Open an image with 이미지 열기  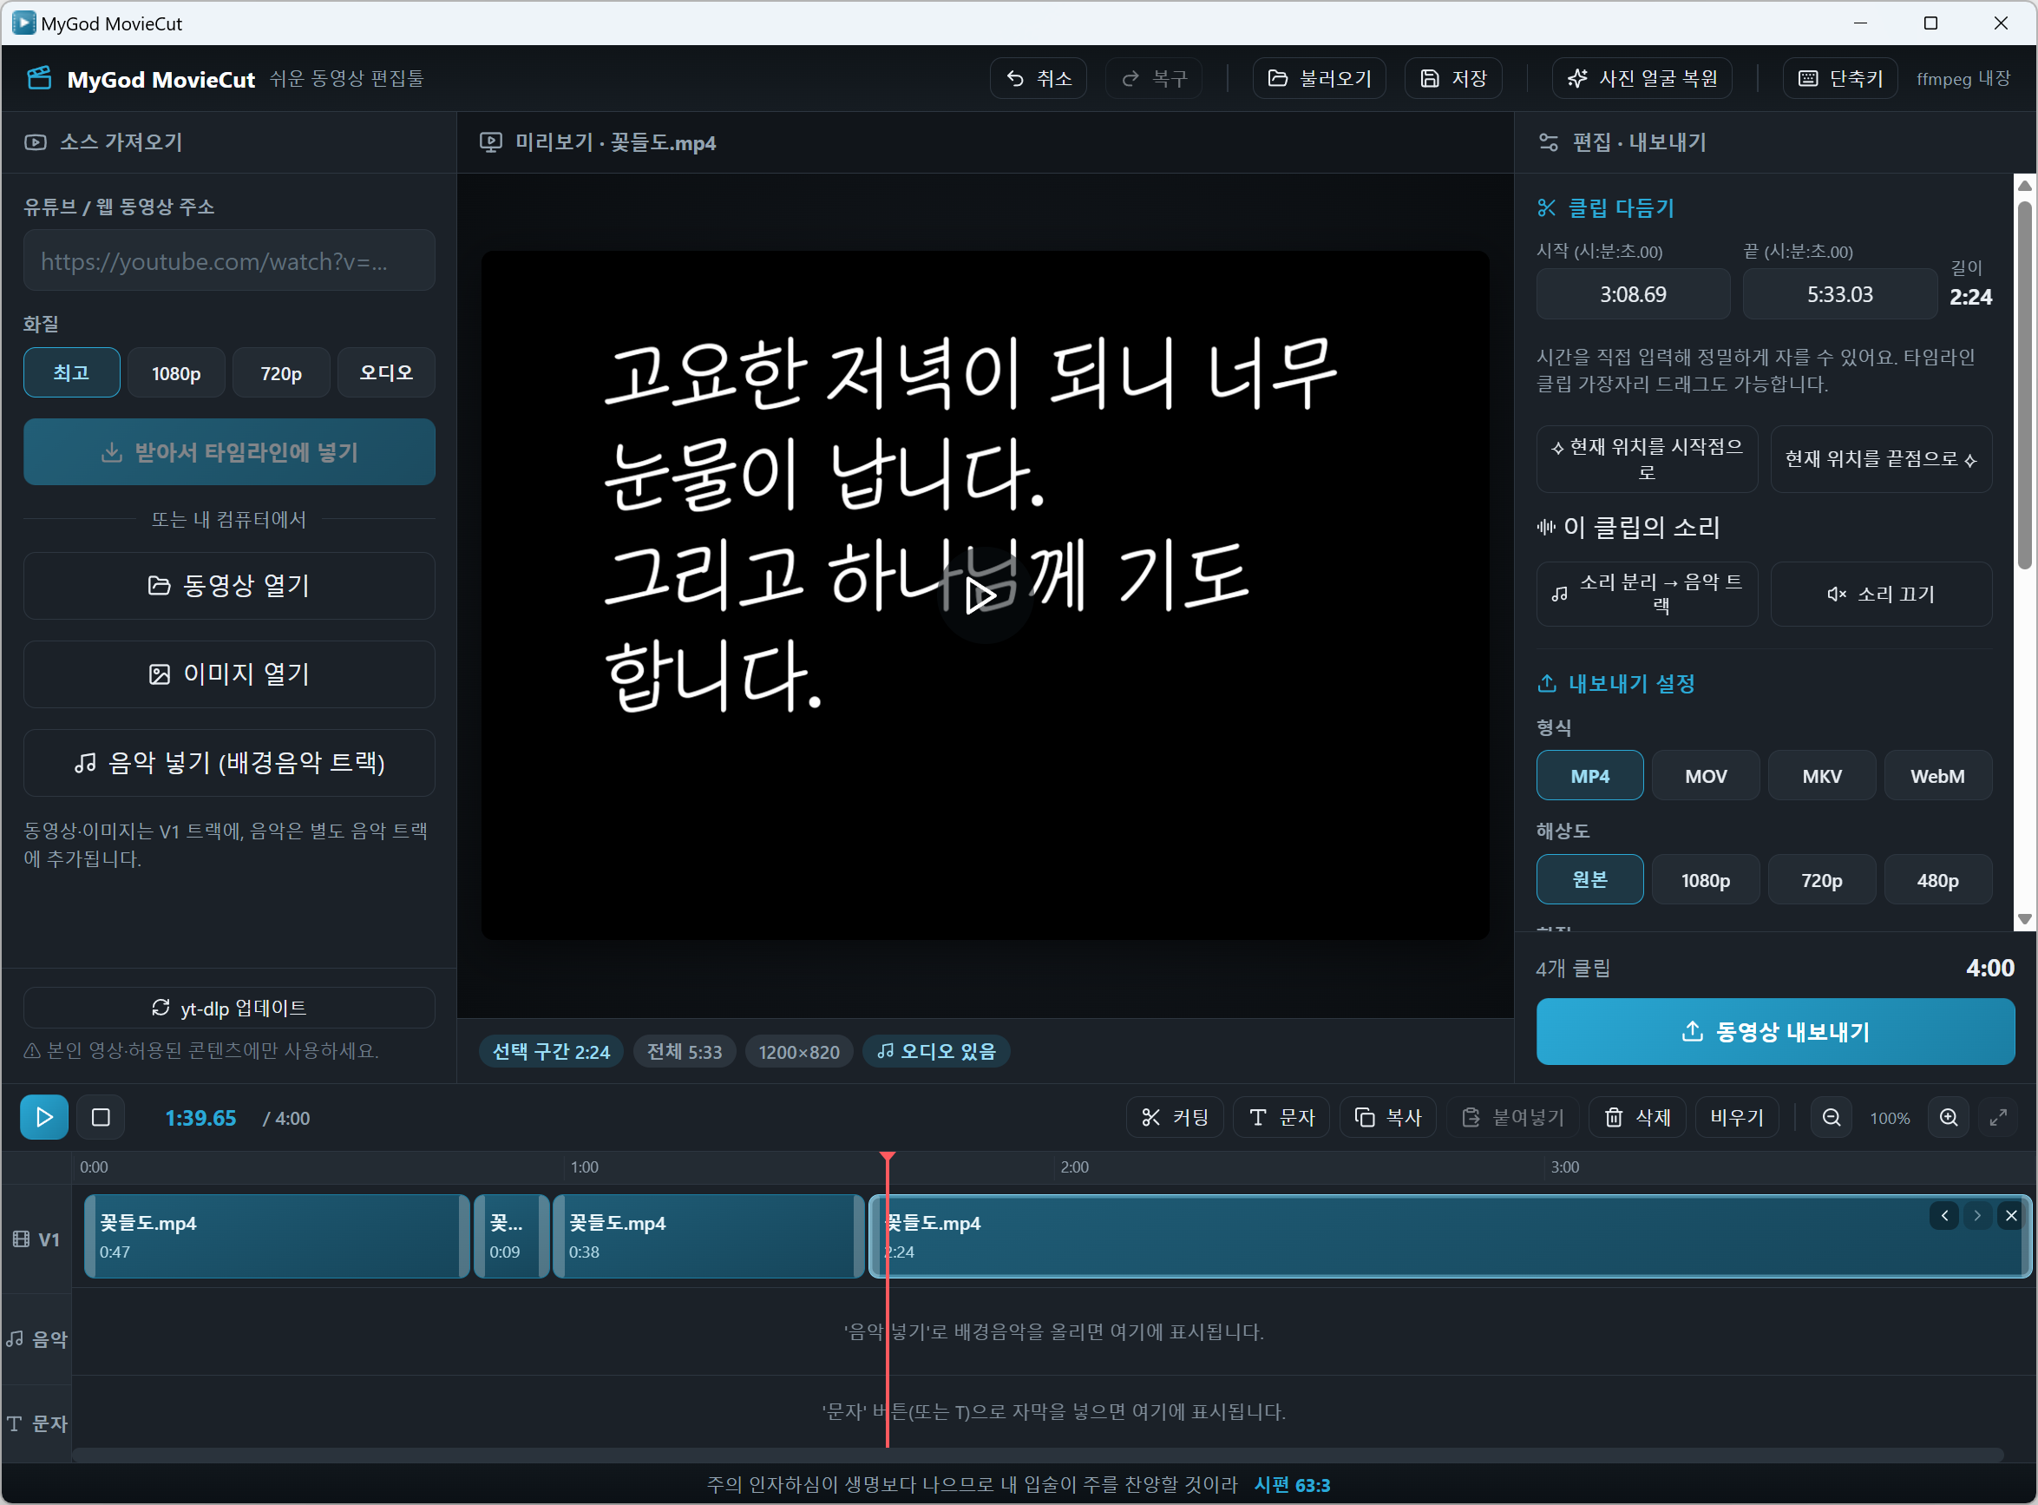229,674
